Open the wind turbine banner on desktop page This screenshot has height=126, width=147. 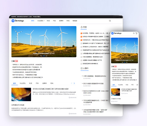44,42
